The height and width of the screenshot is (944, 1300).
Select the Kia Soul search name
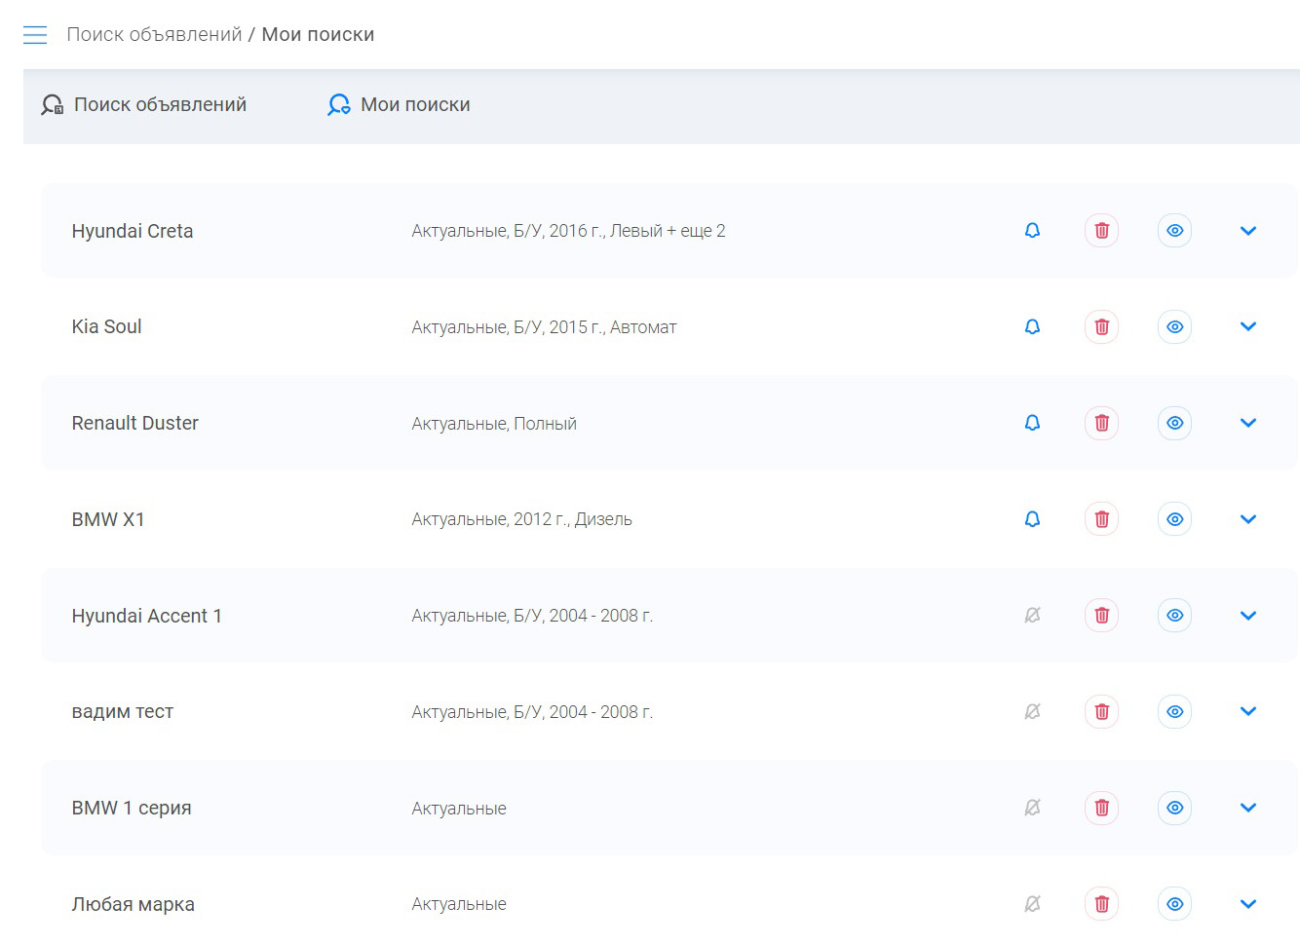[x=106, y=326]
